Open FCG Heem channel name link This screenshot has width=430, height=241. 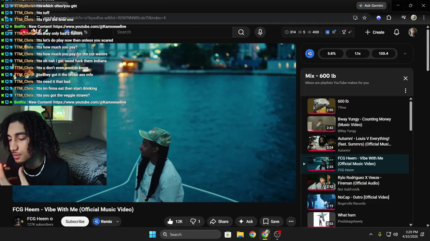point(38,219)
